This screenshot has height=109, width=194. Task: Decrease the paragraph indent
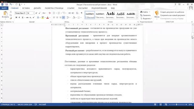click(70, 13)
